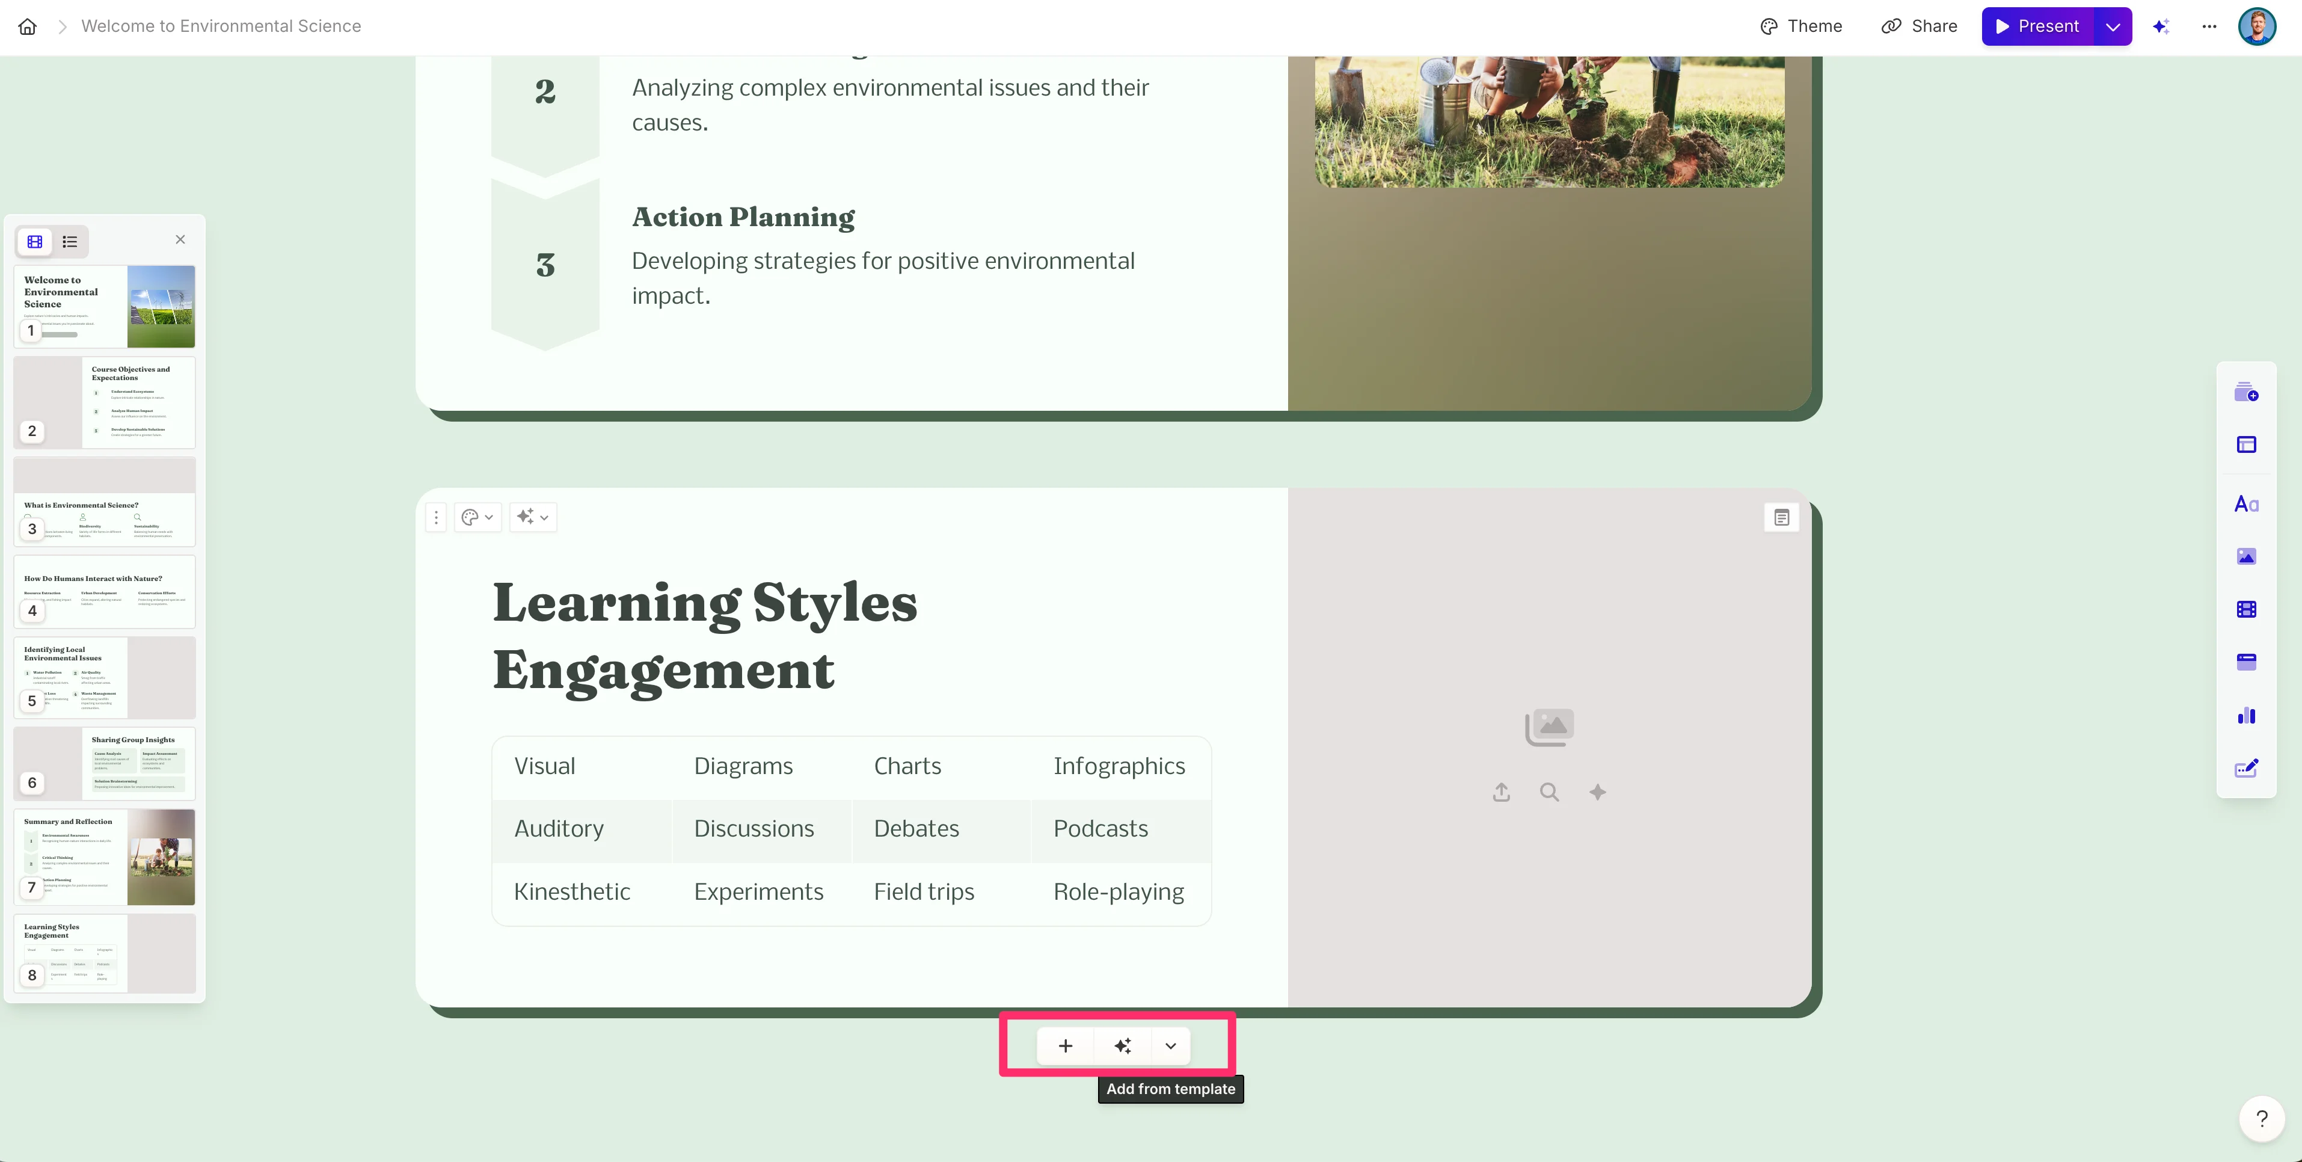This screenshot has height=1162, width=2302.
Task: Click the search image magnifier icon
Action: click(1550, 792)
